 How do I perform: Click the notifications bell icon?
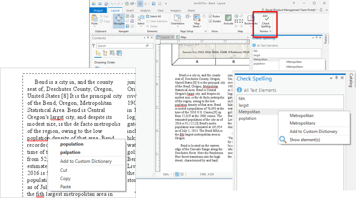321,10
